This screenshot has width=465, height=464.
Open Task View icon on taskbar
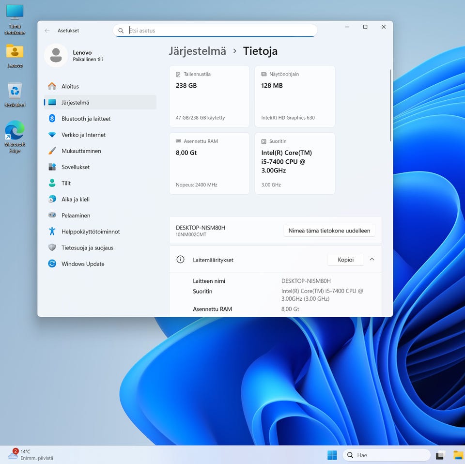coord(440,455)
